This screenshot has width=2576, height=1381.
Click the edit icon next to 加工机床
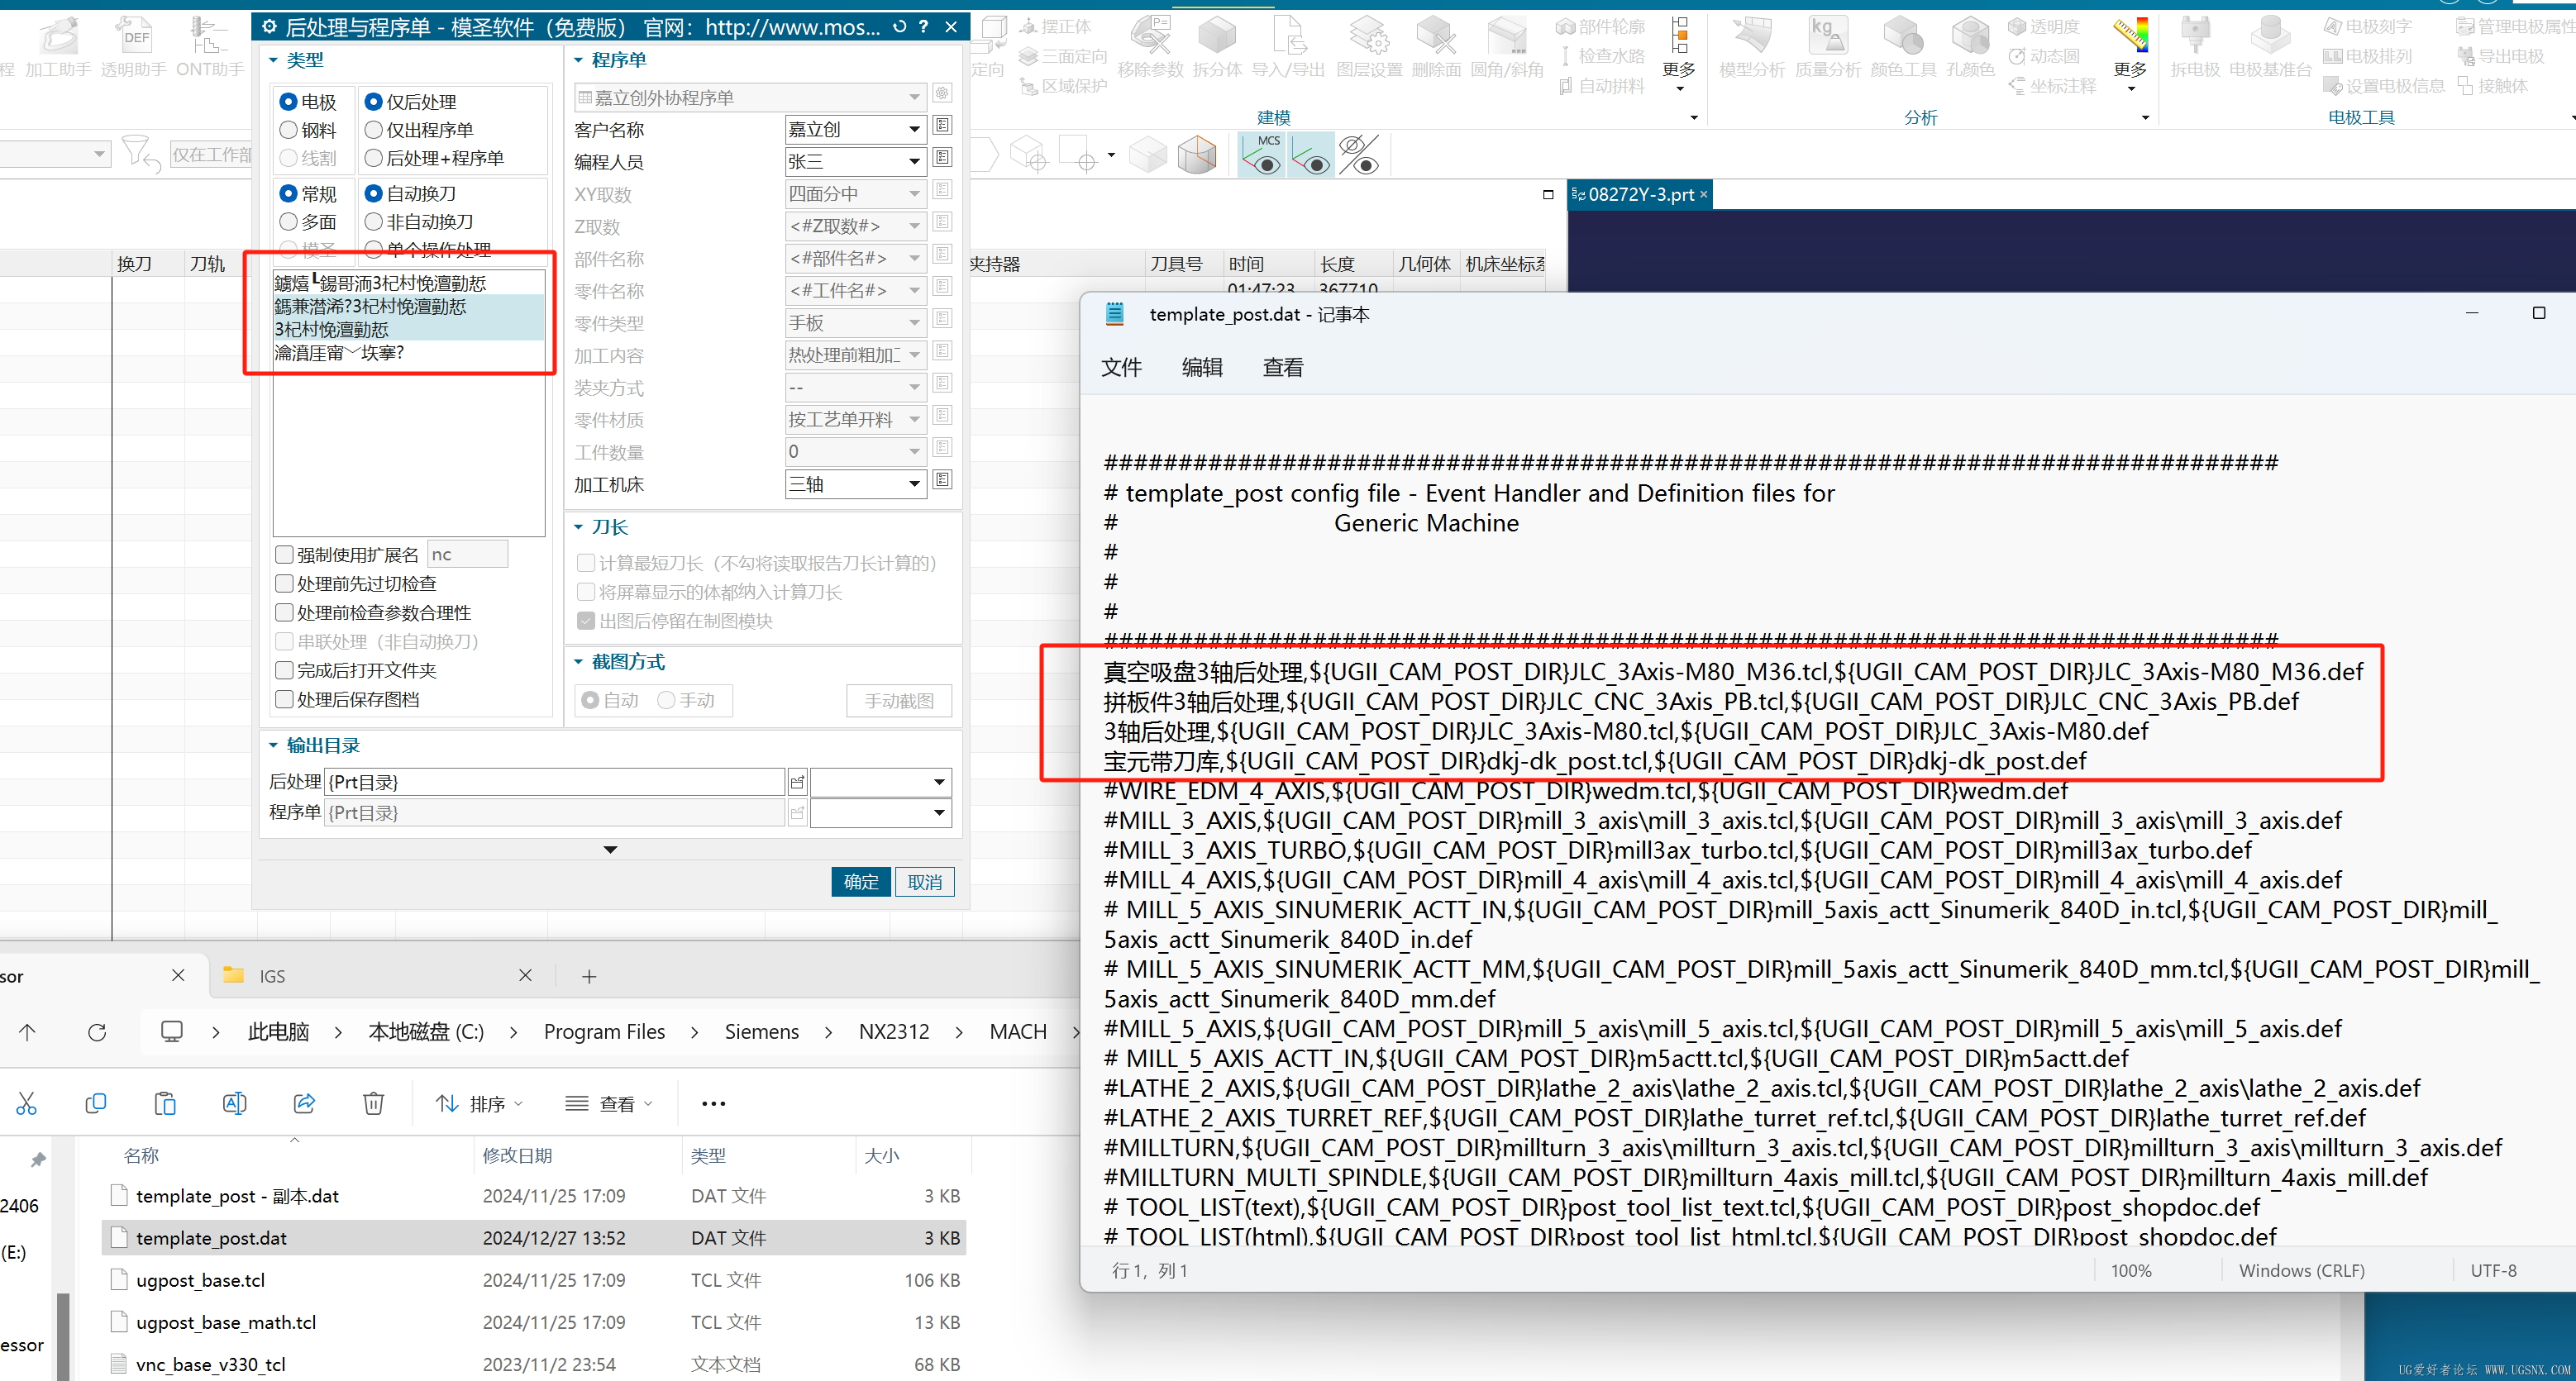pos(942,480)
